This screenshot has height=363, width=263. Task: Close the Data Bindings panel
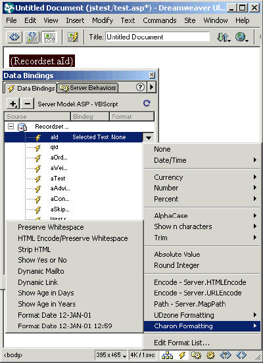(x=152, y=75)
